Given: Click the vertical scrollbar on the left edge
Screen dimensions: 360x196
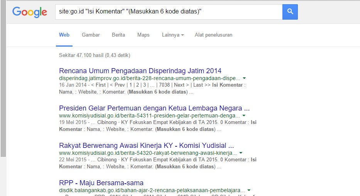Looking at the screenshot, I should (3, 78).
